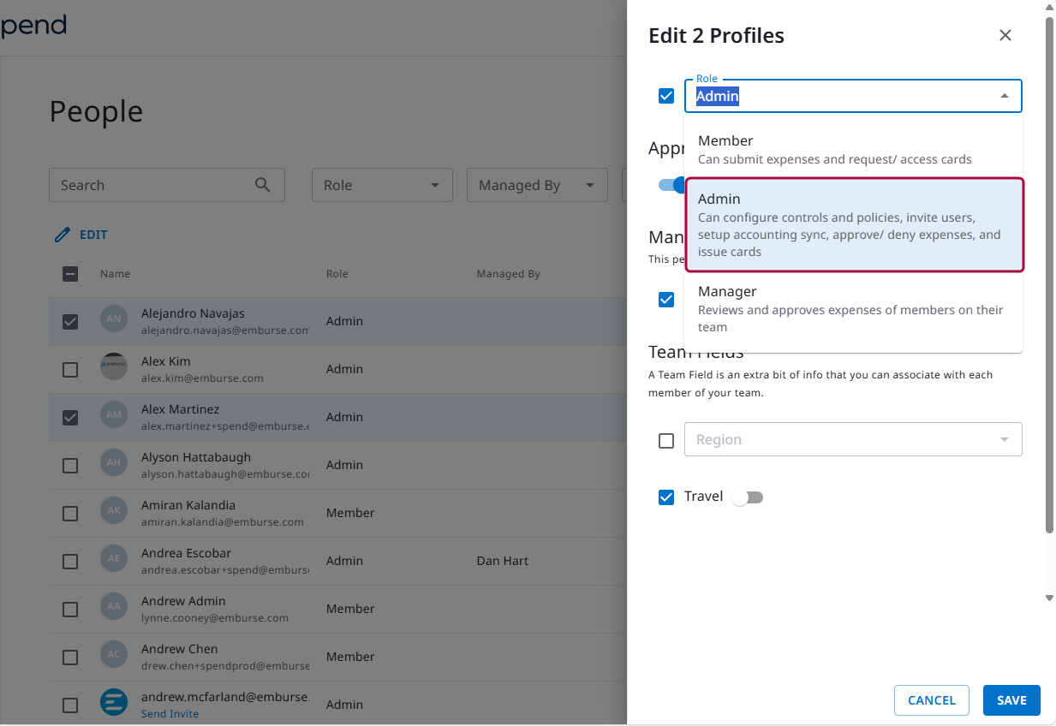Click the SAVE button
The height and width of the screenshot is (726, 1056).
[x=1011, y=699]
